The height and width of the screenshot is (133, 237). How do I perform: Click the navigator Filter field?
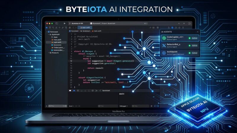pyautogui.click(x=57, y=106)
